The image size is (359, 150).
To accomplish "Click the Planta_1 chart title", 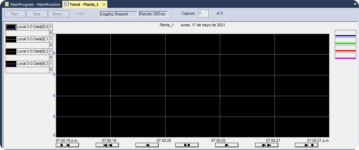I will (x=167, y=25).
